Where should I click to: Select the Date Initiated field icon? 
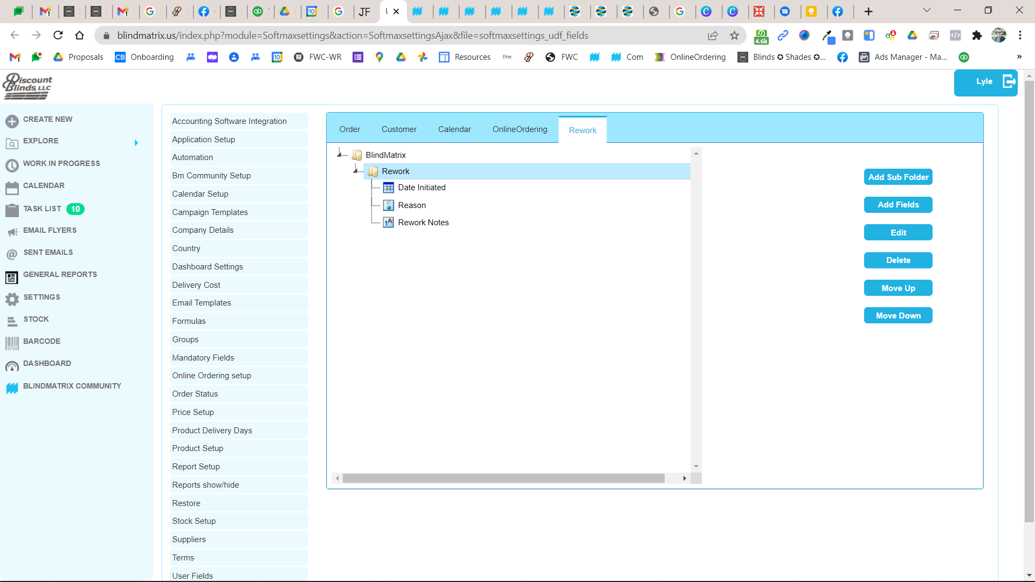coord(388,188)
